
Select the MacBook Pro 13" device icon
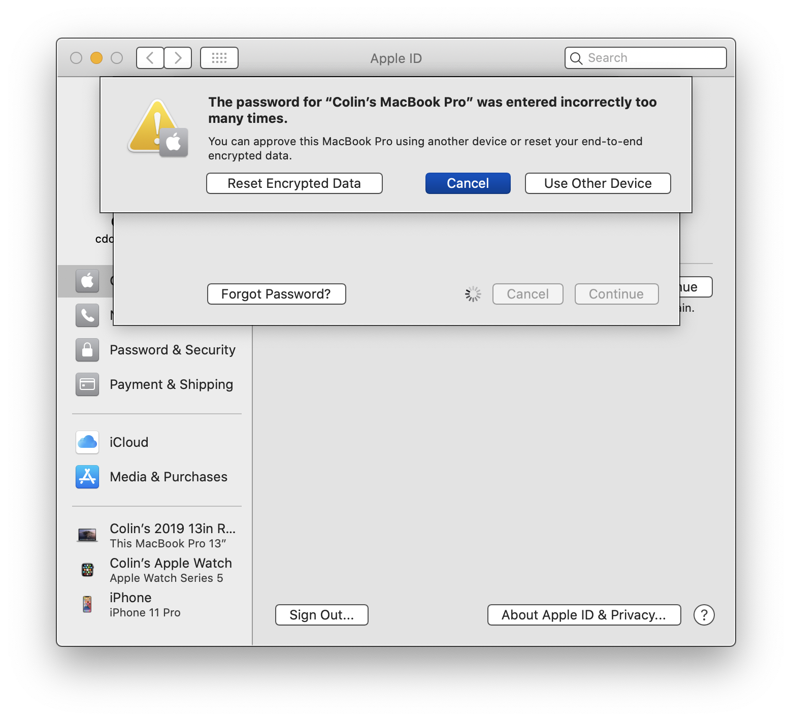pos(87,535)
